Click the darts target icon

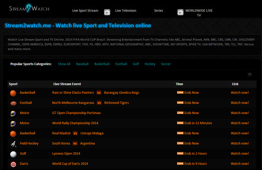14,165
